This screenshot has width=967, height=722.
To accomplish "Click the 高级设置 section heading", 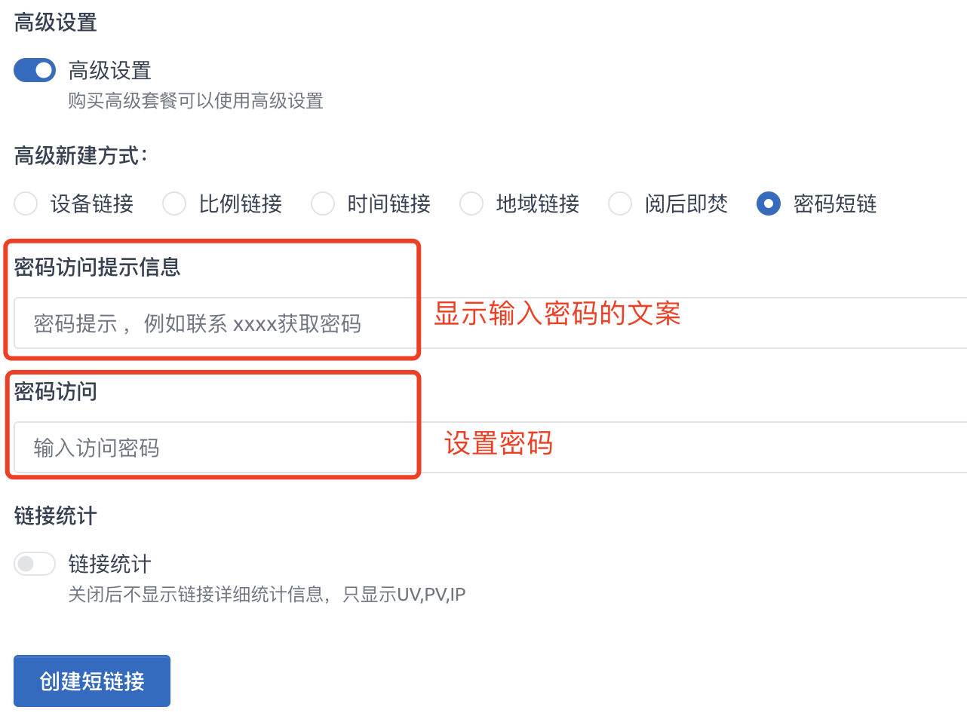I will (x=54, y=23).
